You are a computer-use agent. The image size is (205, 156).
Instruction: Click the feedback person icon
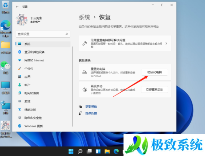click(x=81, y=113)
